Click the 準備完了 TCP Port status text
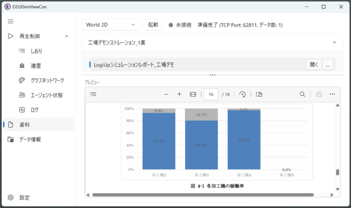 point(240,25)
